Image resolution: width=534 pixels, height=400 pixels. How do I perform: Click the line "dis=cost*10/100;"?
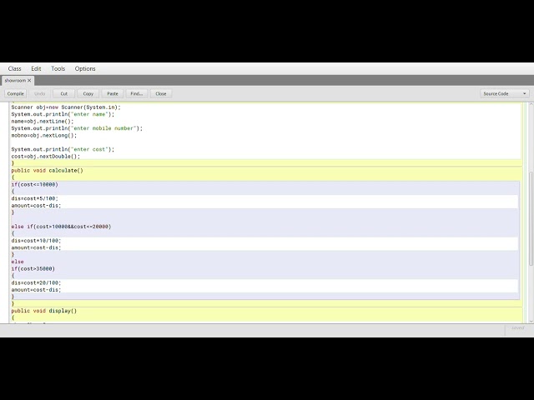(x=36, y=241)
